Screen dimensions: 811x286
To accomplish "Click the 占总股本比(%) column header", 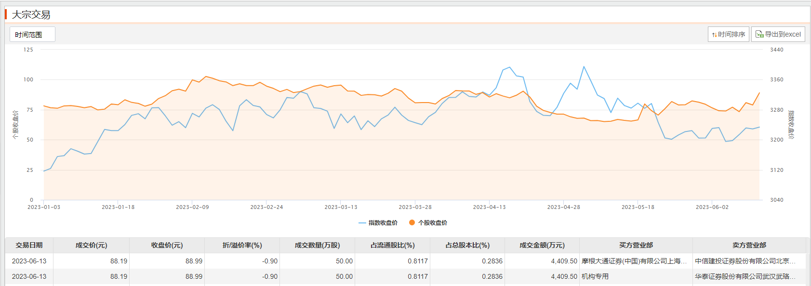I will pyautogui.click(x=467, y=245).
